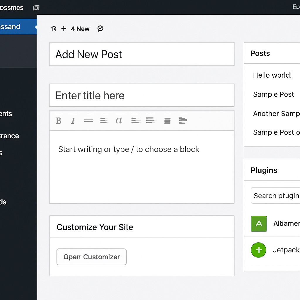300x300 pixels.
Task: Click the Jetpack plugin name
Action: click(287, 250)
